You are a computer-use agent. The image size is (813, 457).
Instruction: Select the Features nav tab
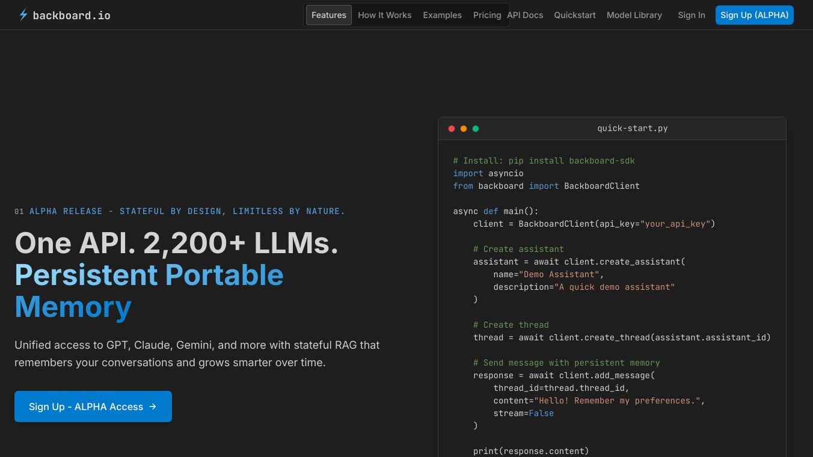[x=329, y=15]
